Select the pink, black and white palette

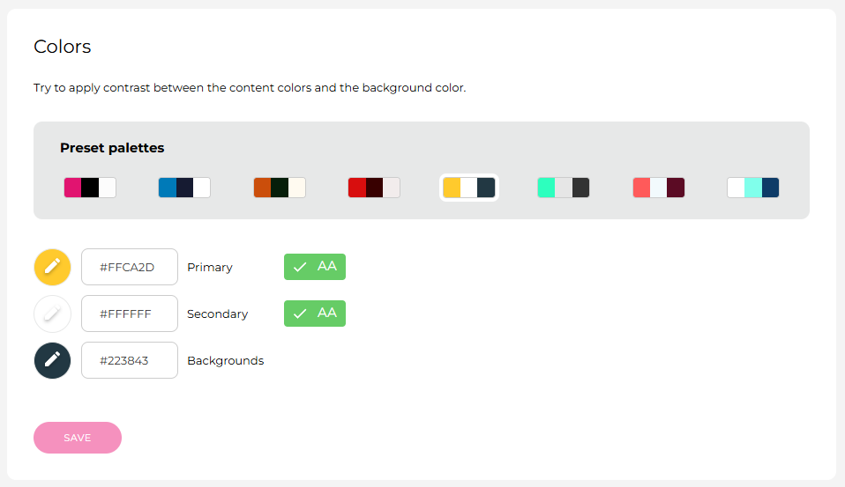[x=90, y=188]
